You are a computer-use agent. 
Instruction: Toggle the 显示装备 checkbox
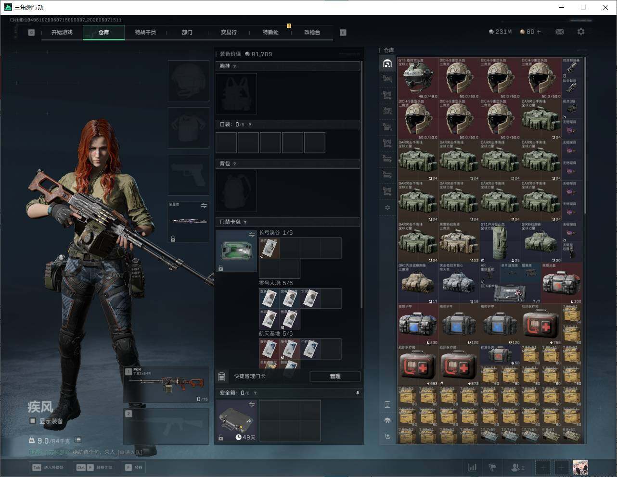coord(33,421)
